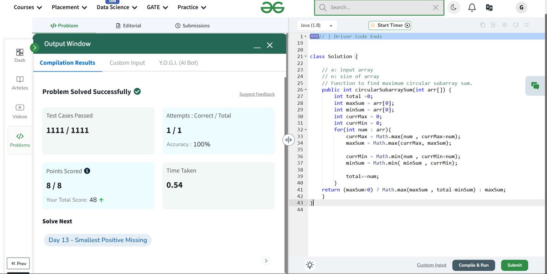The width and height of the screenshot is (547, 274).
Task: Place cursor on 'total+=num;' line
Action: [363, 176]
